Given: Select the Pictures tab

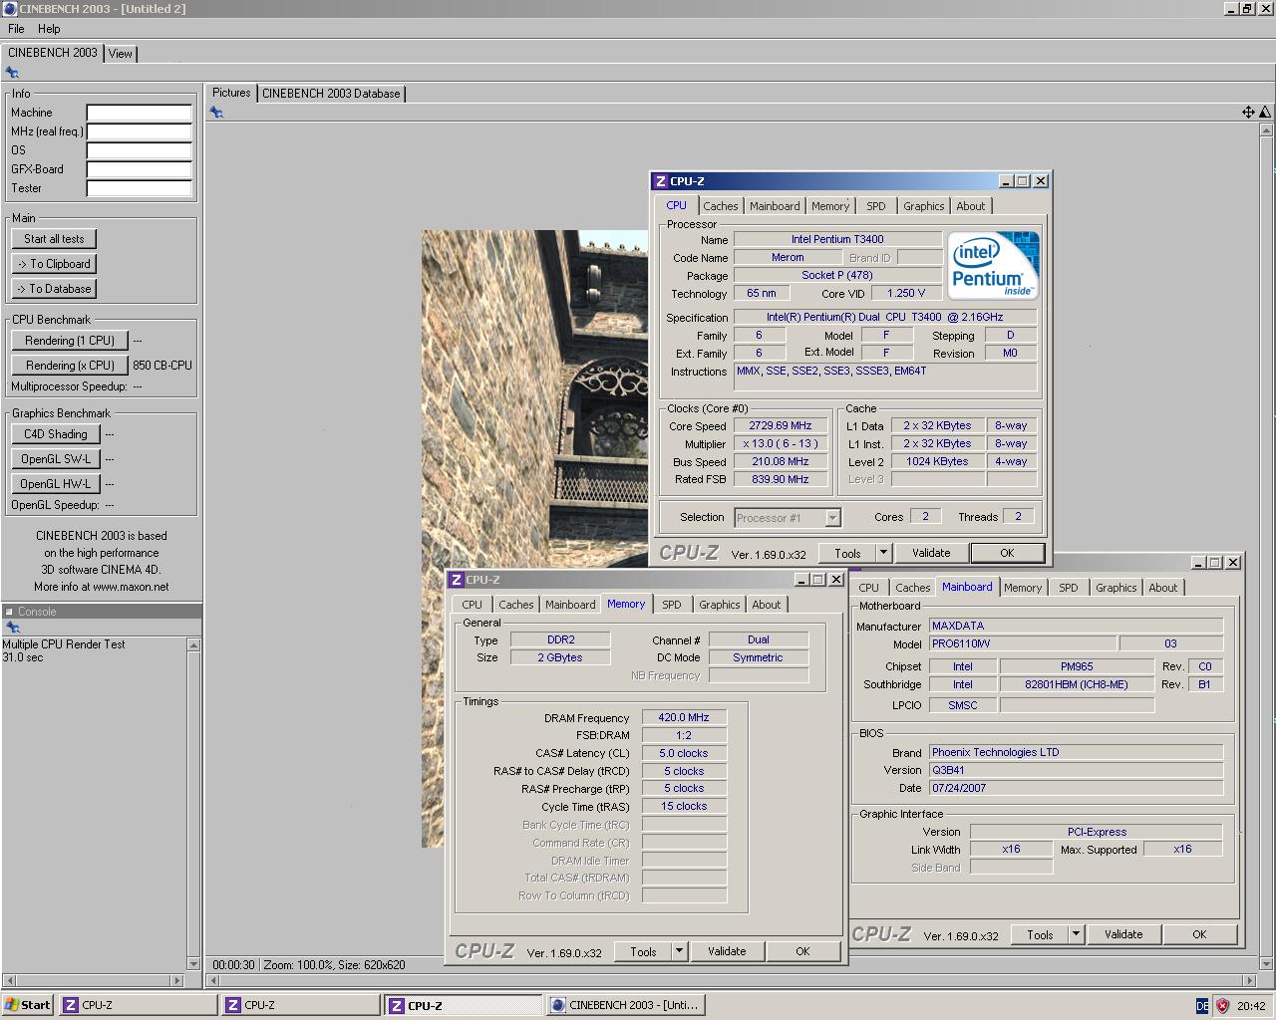Looking at the screenshot, I should pyautogui.click(x=231, y=93).
